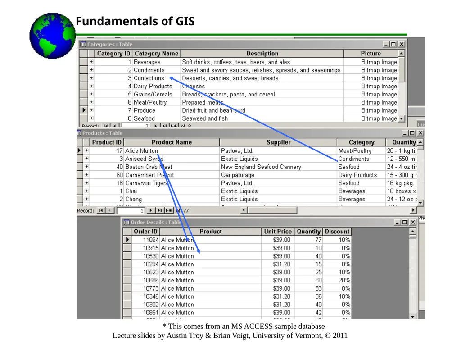Click the Categories table window icon
This screenshot has height=346, width=461.
click(x=83, y=45)
